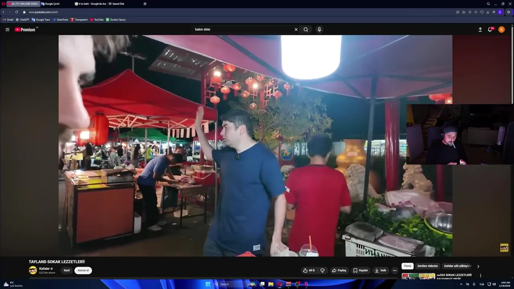Screen dimensions: 514x289
Task: Open more actions ellipsis under video
Action: tap(395, 271)
